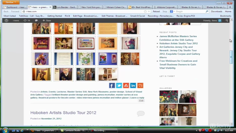This screenshot has width=236, height=133.
Task: Share post on Twitter icon
Action: [119, 85]
